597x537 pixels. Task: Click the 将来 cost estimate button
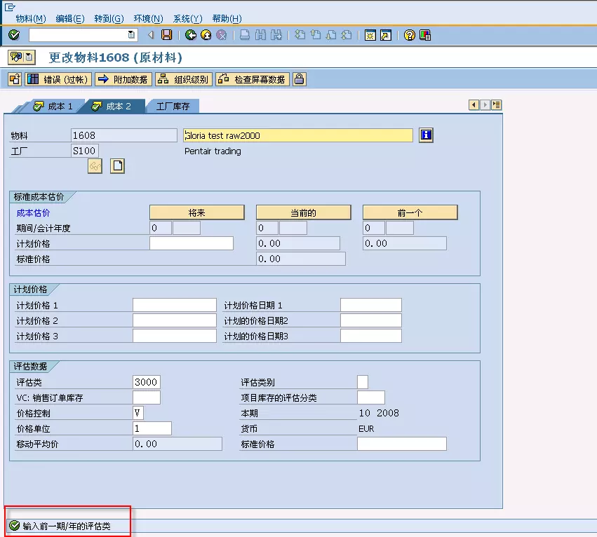click(197, 212)
